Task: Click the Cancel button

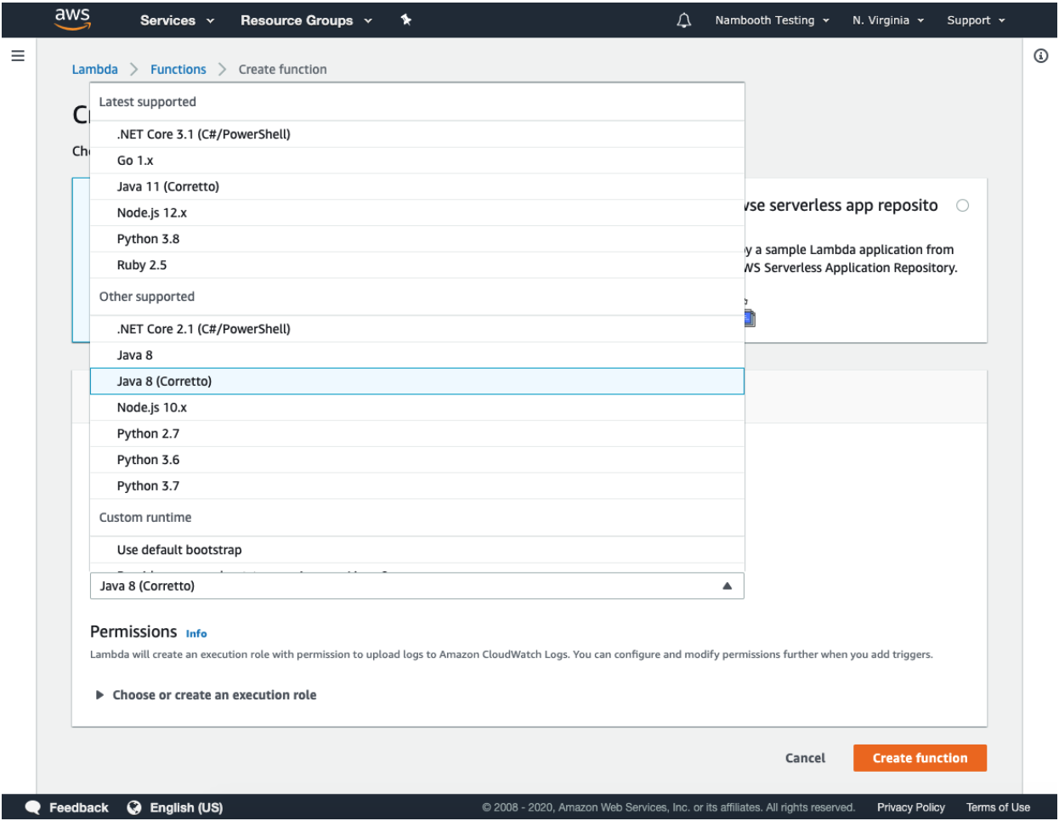Action: [x=804, y=757]
